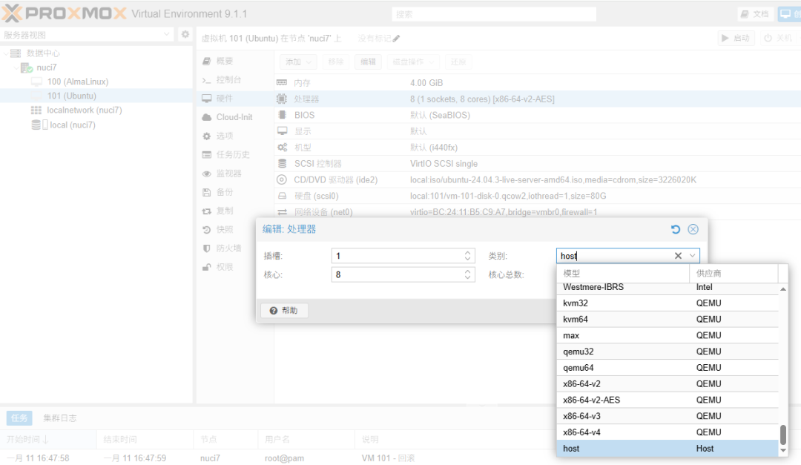801x465 pixels.
Task: Reset the processor edit dialog values
Action: click(676, 229)
